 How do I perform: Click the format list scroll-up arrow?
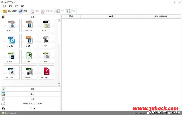coord(59,21)
